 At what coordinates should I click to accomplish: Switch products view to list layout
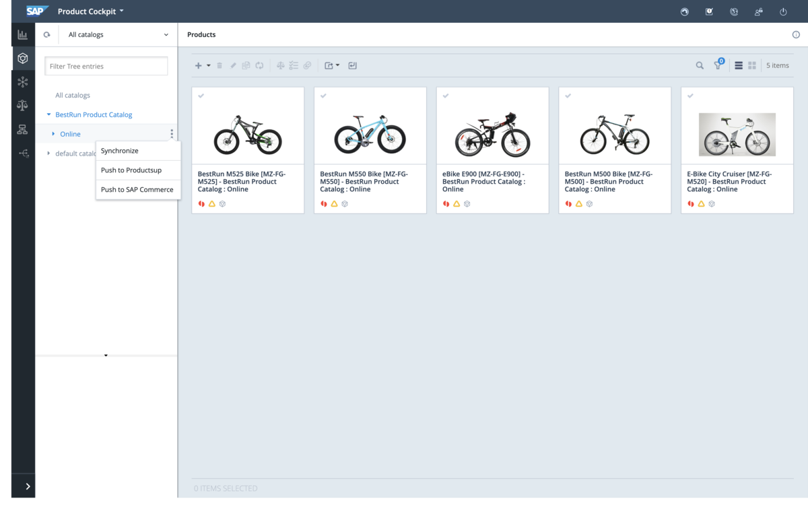739,65
